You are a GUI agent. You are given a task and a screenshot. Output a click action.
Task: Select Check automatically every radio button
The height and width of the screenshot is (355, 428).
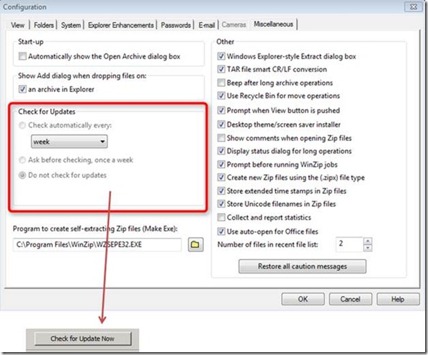coord(22,125)
